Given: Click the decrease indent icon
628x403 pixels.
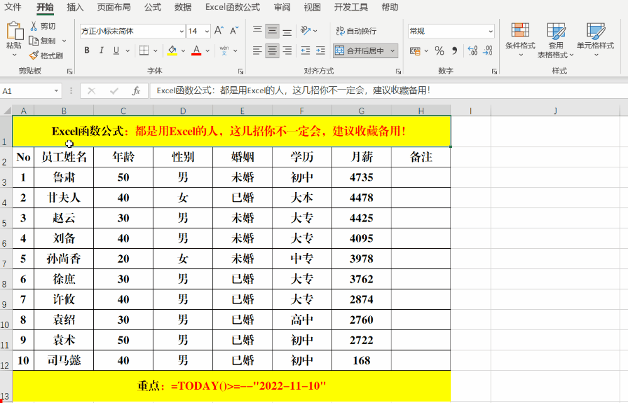Looking at the screenshot, I should [x=306, y=50].
